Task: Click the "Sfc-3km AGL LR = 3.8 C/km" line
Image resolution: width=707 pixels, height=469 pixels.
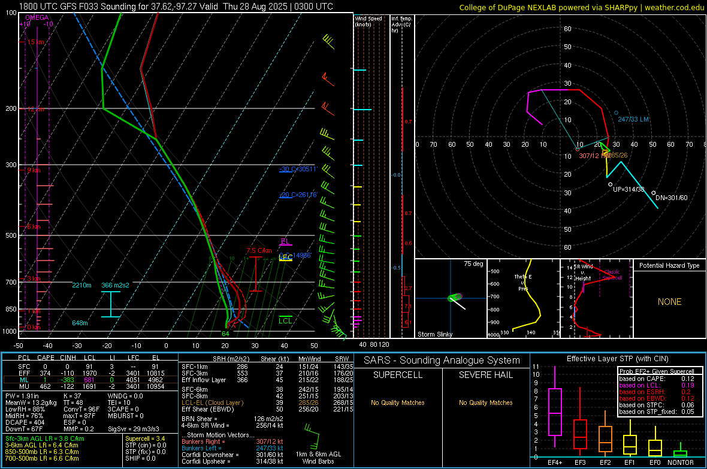Action: pos(45,439)
